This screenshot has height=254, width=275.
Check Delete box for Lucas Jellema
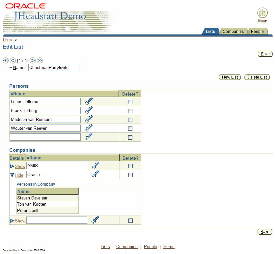coord(130,102)
